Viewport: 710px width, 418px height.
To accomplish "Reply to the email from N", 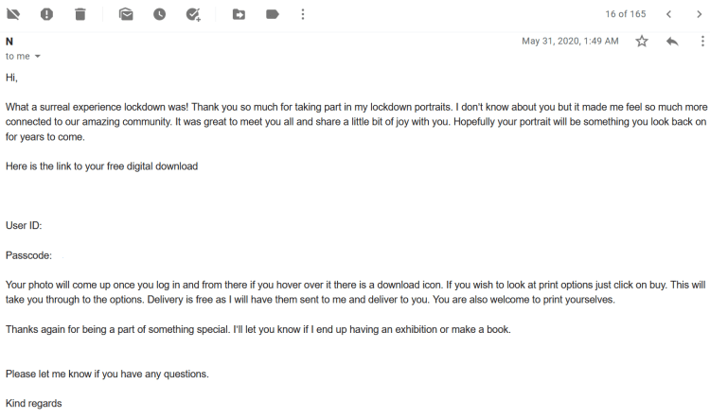I will tap(672, 42).
